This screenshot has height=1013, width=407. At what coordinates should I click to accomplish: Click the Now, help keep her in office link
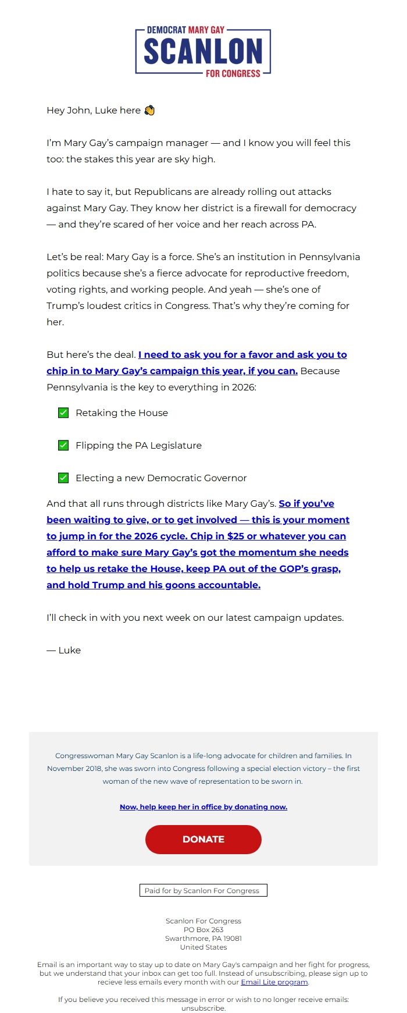pos(203,807)
